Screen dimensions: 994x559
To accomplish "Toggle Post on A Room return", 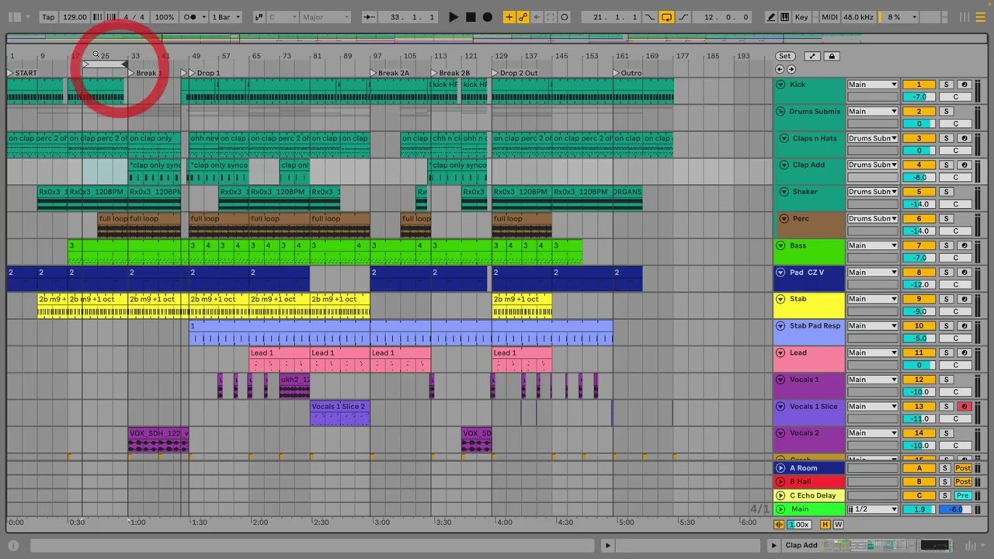I will 963,468.
